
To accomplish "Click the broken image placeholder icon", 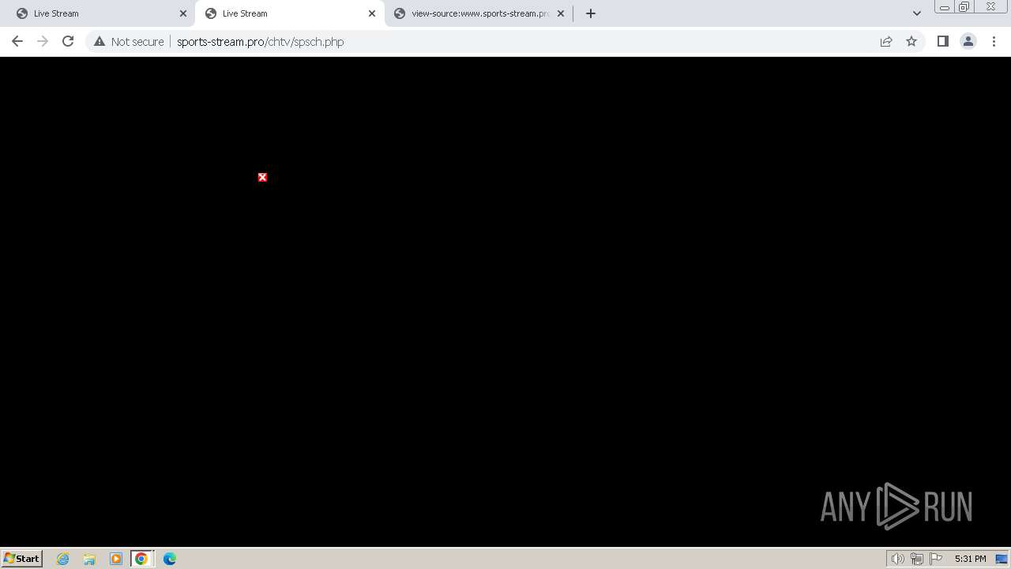I will click(262, 177).
